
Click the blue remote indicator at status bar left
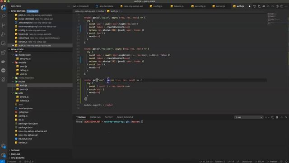[2, 162]
